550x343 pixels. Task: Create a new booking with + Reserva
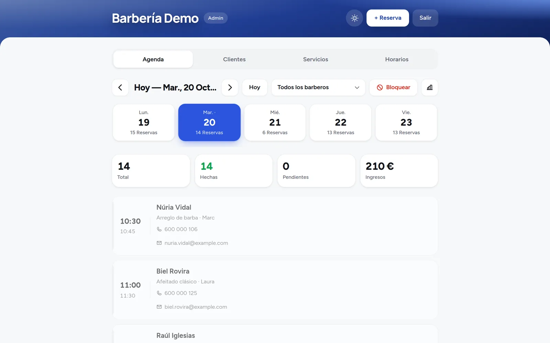(x=388, y=18)
